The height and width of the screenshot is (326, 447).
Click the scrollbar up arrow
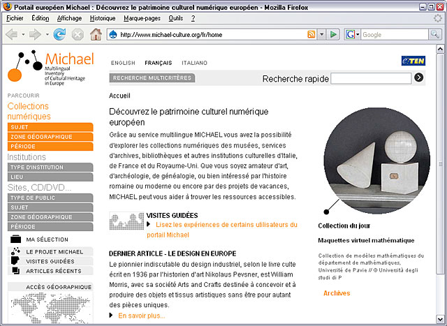click(441, 50)
